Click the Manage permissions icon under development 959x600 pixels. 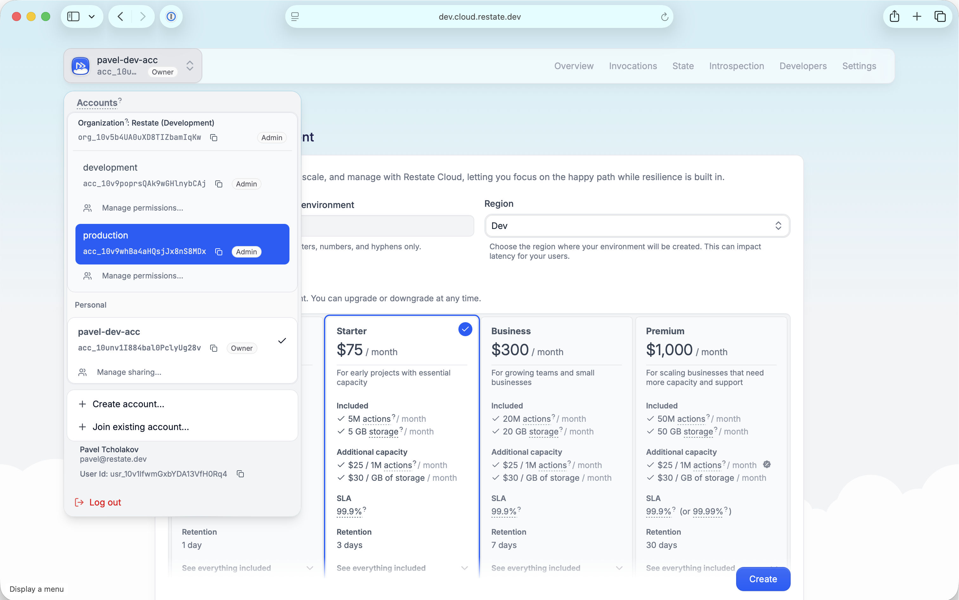(87, 207)
